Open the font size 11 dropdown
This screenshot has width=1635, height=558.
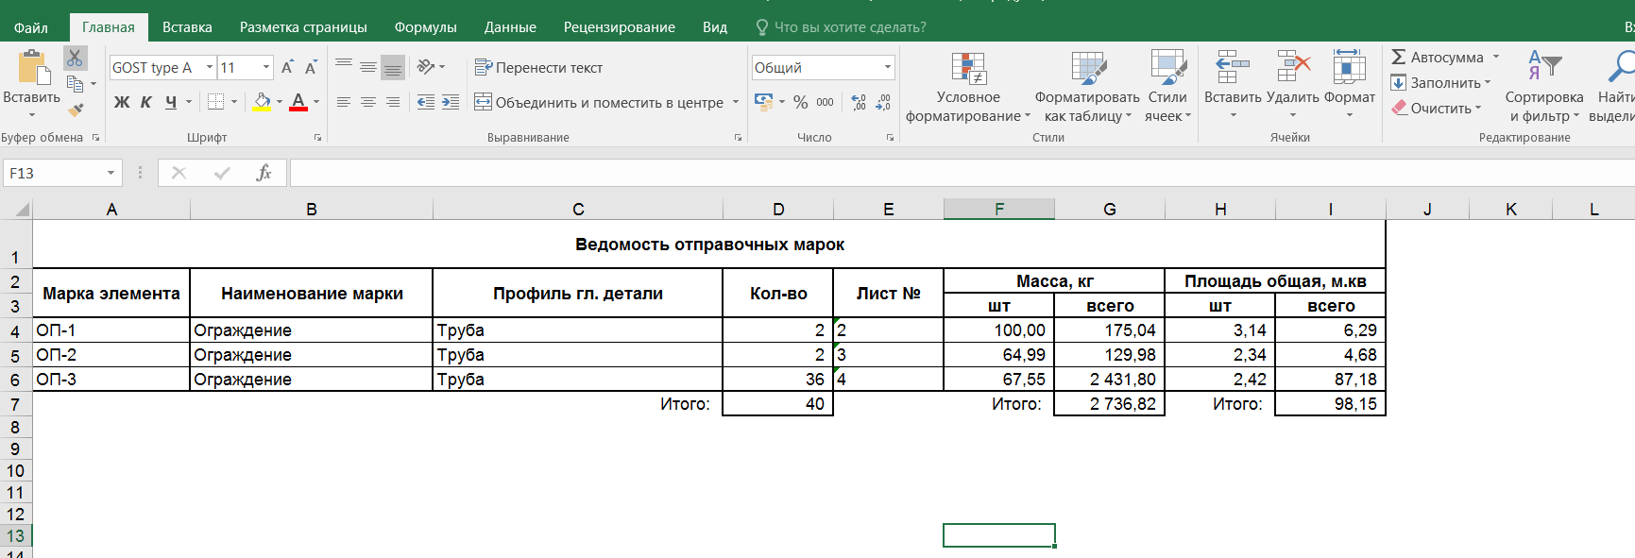coord(266,67)
